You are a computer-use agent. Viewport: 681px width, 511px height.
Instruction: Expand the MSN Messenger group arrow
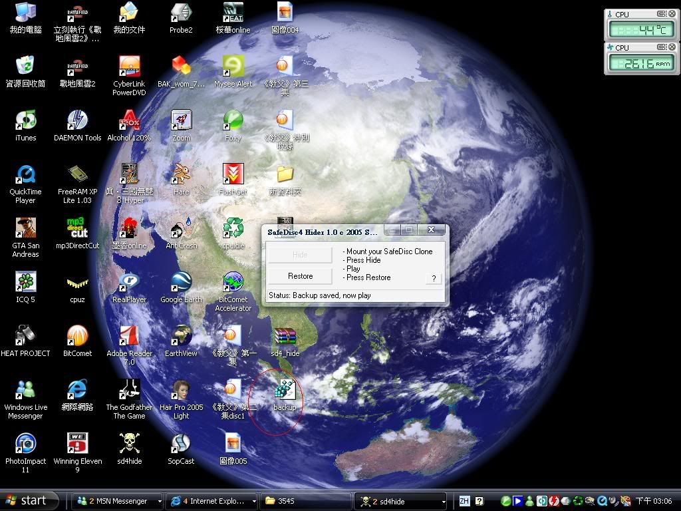pos(160,502)
